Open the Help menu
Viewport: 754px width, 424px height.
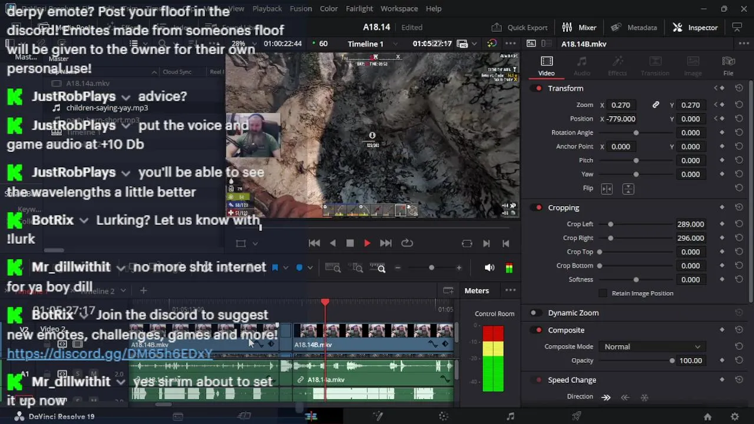434,8
